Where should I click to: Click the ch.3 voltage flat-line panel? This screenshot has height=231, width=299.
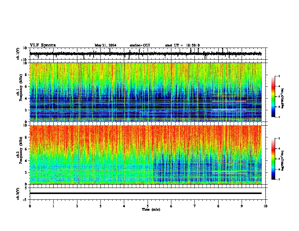(148, 194)
